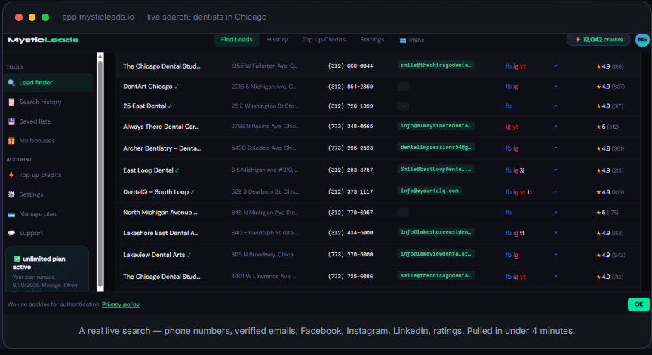
Task: Select the Plans tab
Action: (412, 40)
